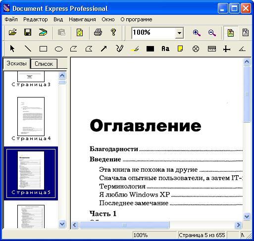This screenshot has width=254, height=241.
Task: Click document vertical scroll up arrow
Action: pos(247,61)
